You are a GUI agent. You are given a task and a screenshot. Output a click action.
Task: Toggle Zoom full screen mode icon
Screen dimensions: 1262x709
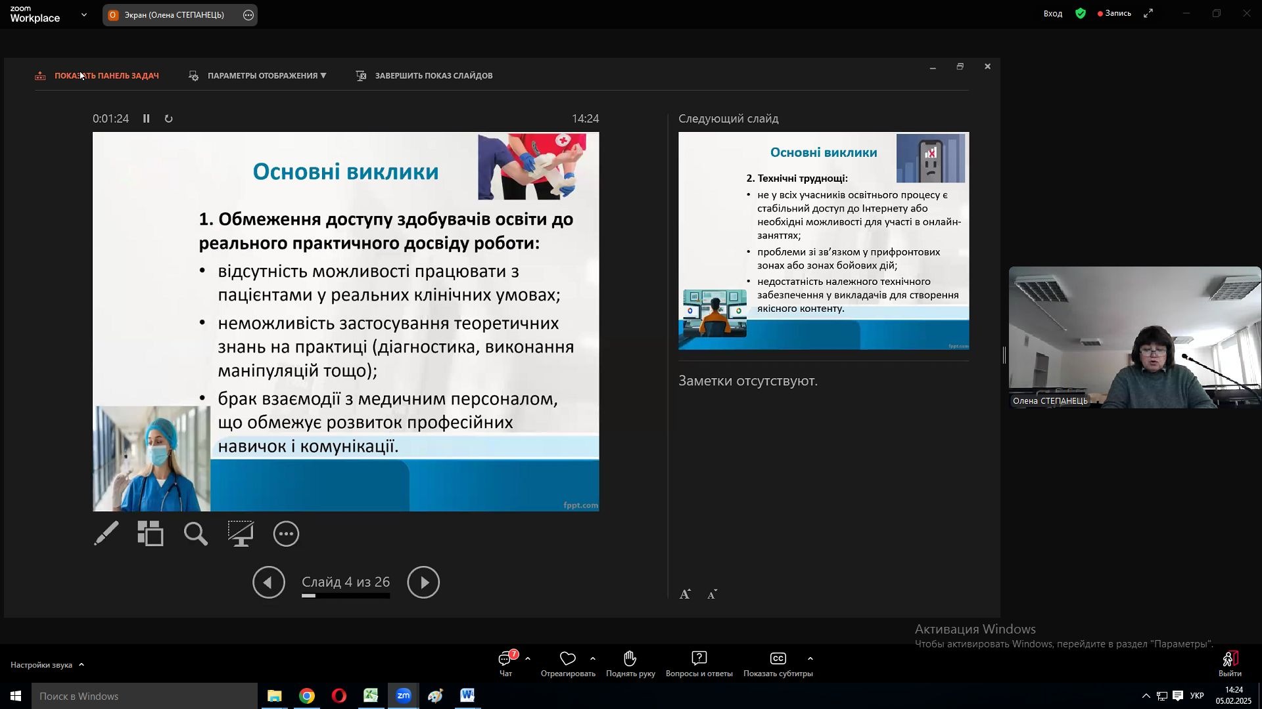pyautogui.click(x=1148, y=14)
